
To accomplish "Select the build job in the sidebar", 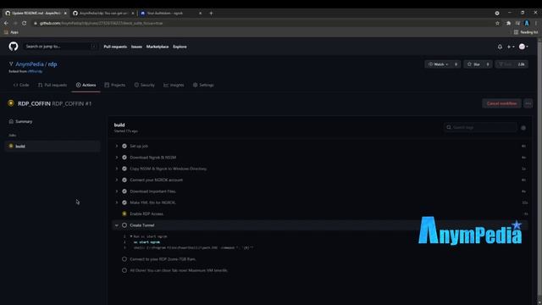I will (53, 147).
